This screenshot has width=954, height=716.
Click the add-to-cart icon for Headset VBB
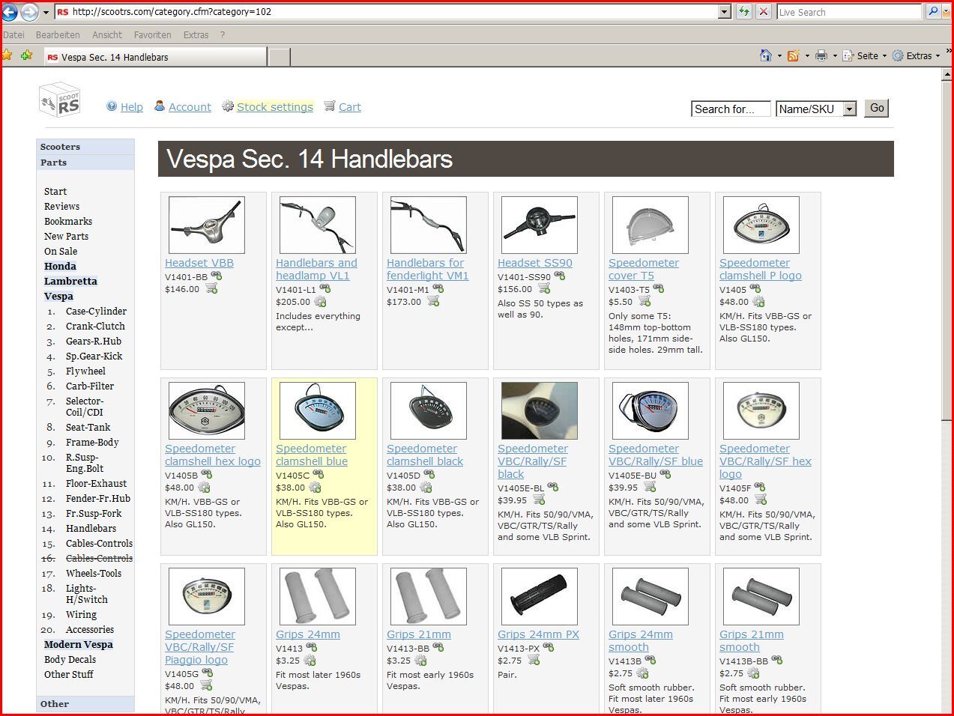(x=211, y=289)
